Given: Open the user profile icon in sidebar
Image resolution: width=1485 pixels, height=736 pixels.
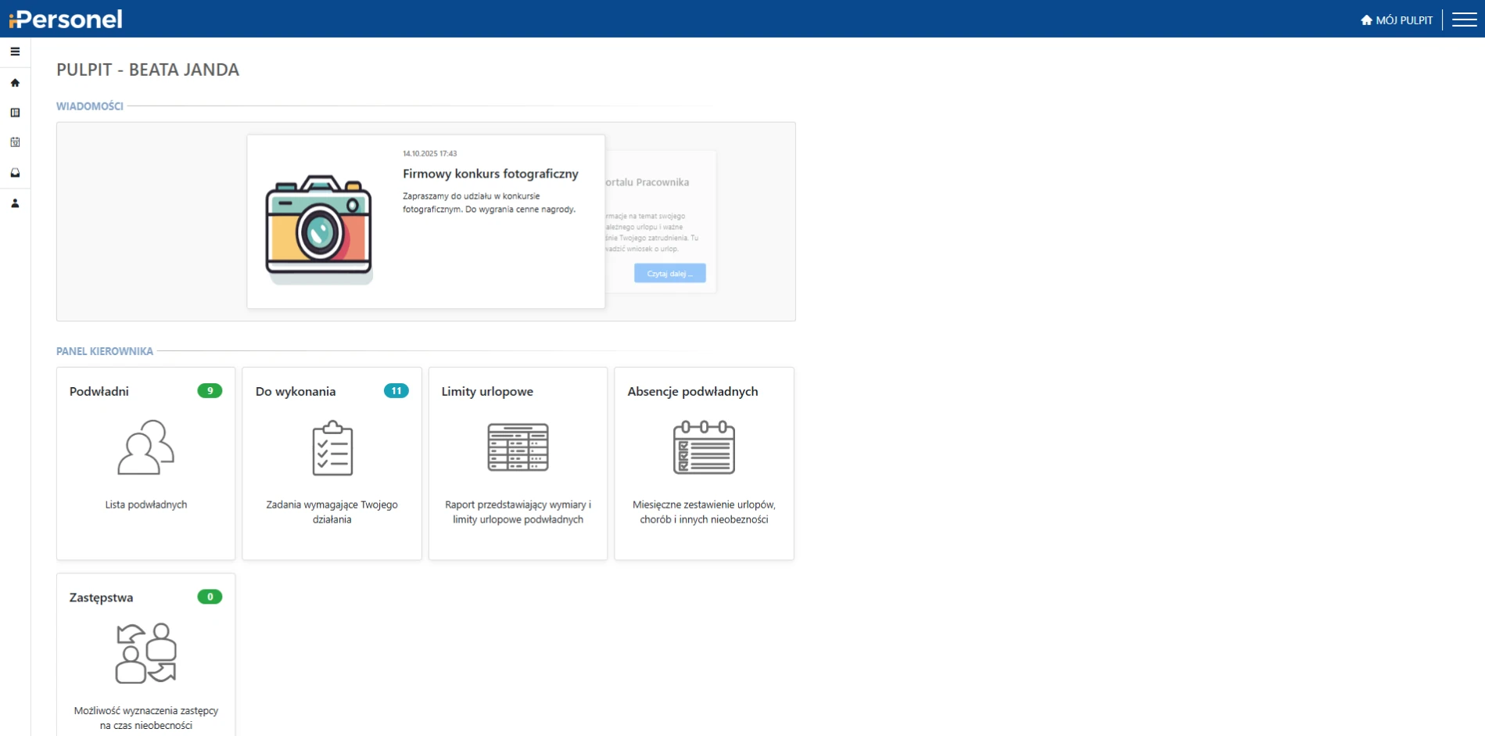Looking at the screenshot, I should [15, 203].
